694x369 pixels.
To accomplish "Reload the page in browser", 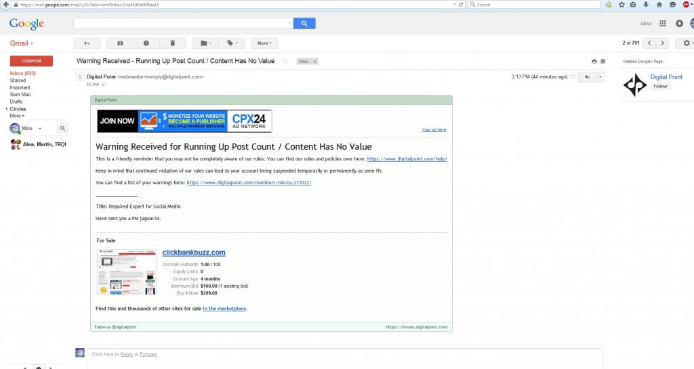I will (461, 5).
